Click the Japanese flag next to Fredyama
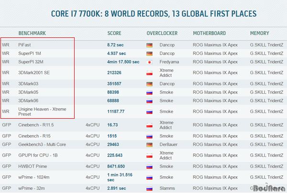This screenshot has height=193, width=287. tap(149, 62)
